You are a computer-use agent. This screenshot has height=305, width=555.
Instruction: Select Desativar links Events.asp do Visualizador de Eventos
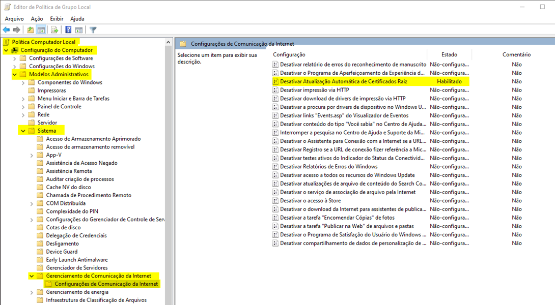click(344, 115)
